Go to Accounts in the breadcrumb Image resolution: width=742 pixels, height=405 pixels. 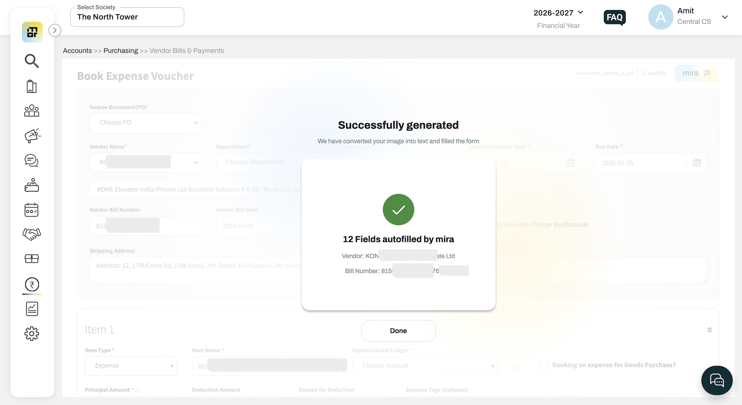(x=77, y=51)
